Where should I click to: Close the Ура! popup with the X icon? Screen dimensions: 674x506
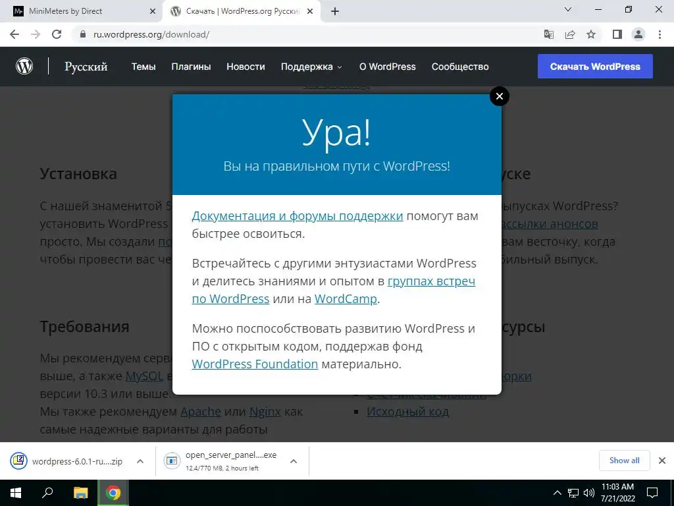500,96
